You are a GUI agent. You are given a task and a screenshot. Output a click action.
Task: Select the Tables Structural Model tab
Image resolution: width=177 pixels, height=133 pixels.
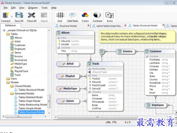tap(145, 26)
